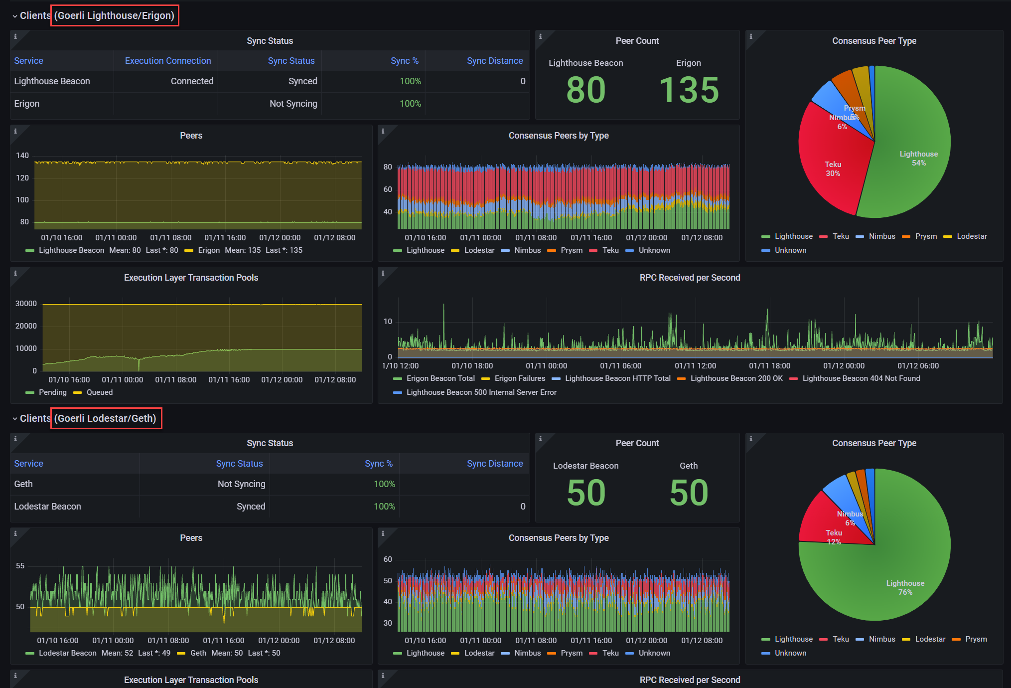This screenshot has height=688, width=1011.
Task: Sort Lodestar/Geth table by Sync Status header
Action: [239, 464]
